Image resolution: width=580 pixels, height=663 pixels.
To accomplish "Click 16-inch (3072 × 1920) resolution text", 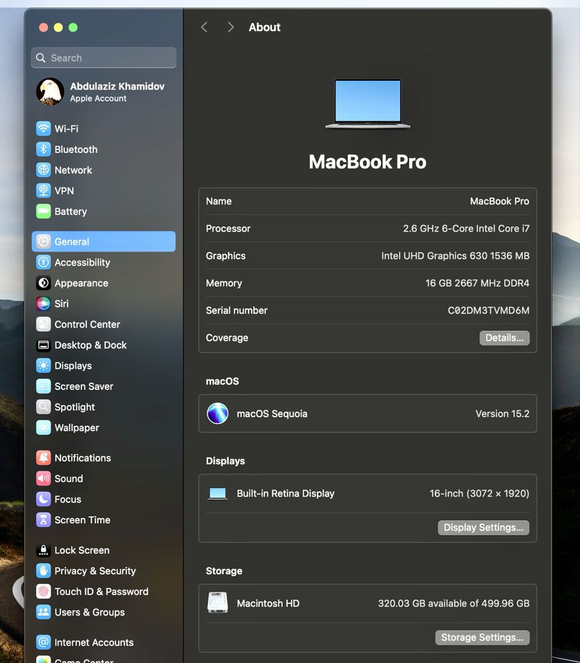I will click(x=479, y=493).
